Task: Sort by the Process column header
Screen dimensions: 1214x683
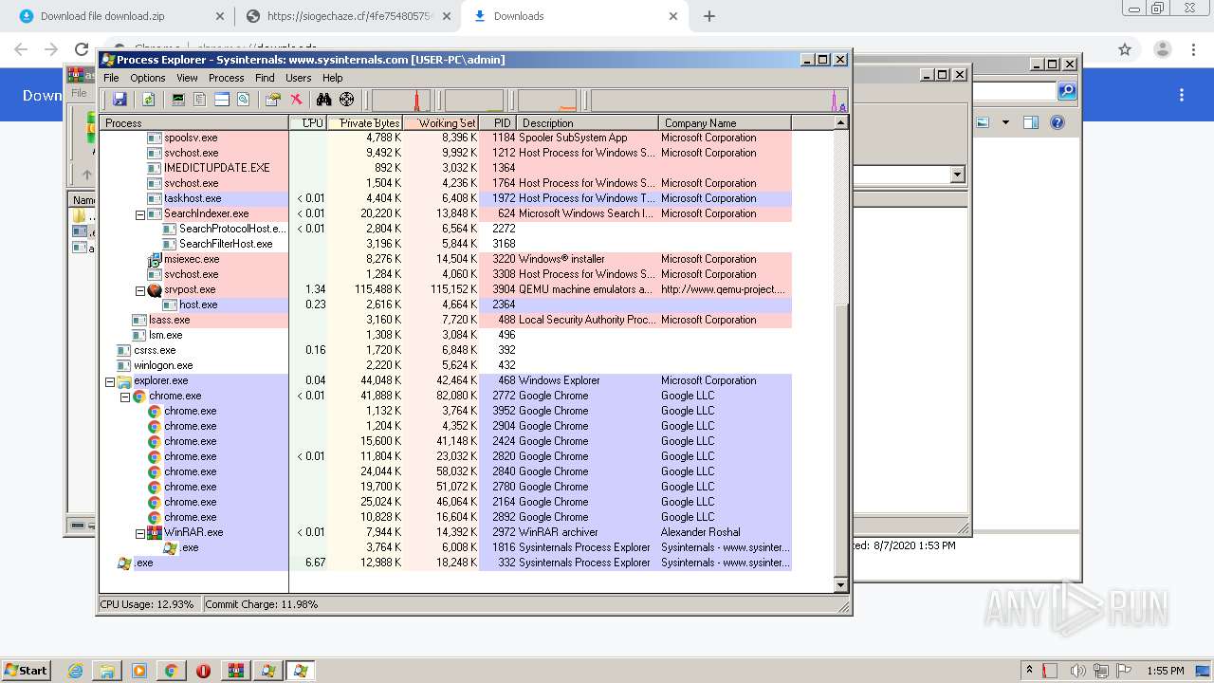Action: click(x=194, y=122)
